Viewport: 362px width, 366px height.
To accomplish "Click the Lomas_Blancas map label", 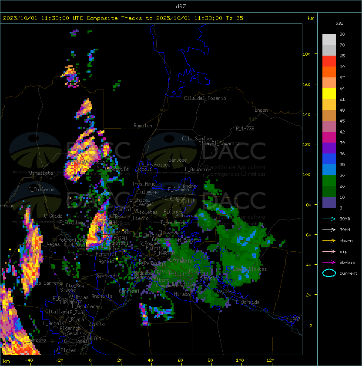I will 250,269.
